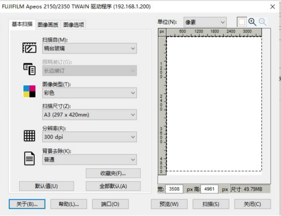Open the 原稿装订 binding dropdown
Screen dimensions: 281x216
pyautogui.click(x=89, y=71)
